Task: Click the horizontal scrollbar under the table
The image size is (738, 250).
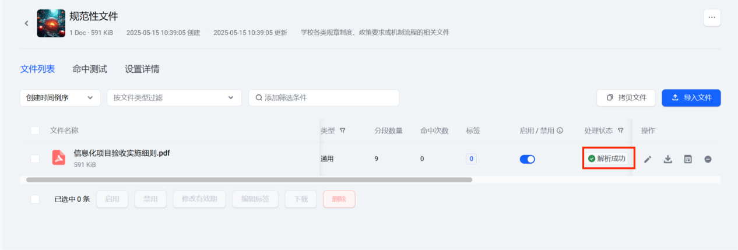Action: click(249, 180)
